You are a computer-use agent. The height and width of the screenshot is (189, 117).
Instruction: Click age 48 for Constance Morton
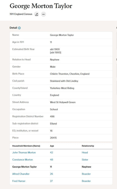51,160
